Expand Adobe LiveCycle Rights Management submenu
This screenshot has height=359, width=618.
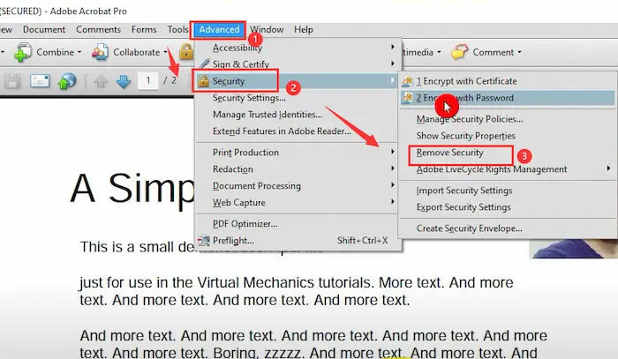tap(508, 169)
